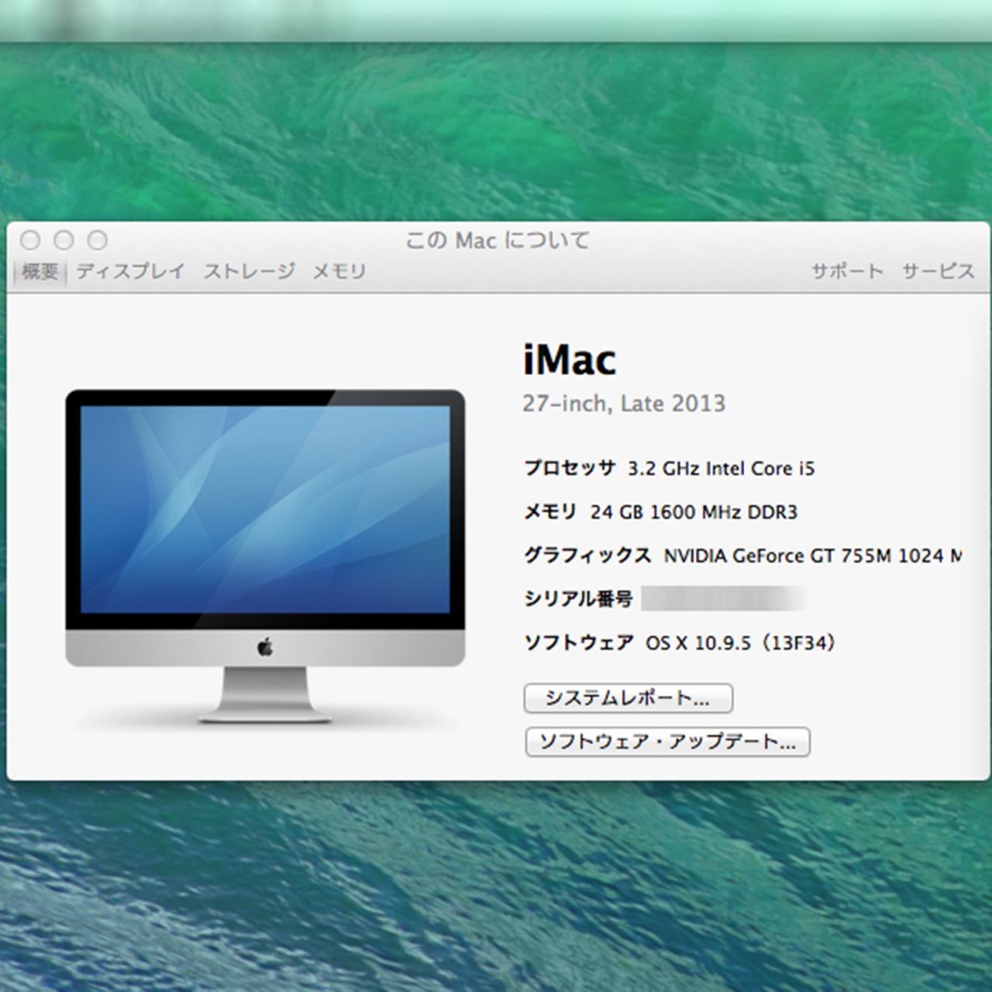
Task: Click the OS X 10.9.5 (13F34) version text
Action: pos(740,642)
